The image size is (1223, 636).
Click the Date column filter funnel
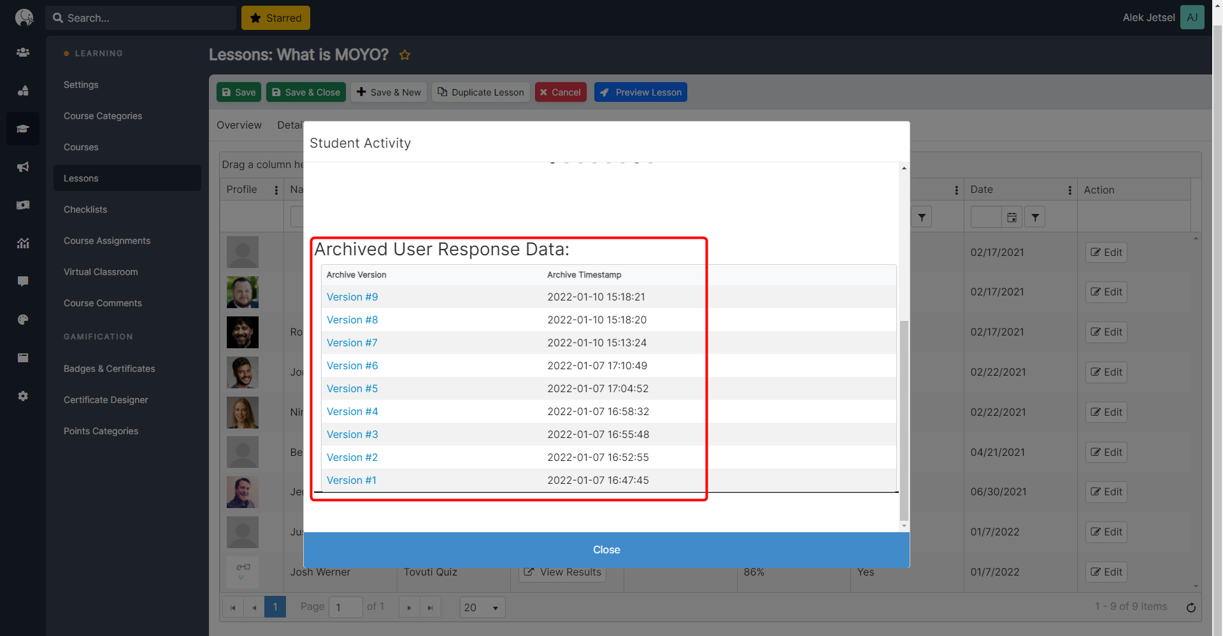1035,217
